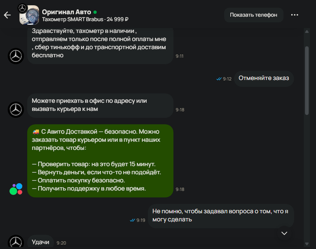Click the tachometer product thumbnail in the header
Screen dimensions: 316x249
[30, 15]
